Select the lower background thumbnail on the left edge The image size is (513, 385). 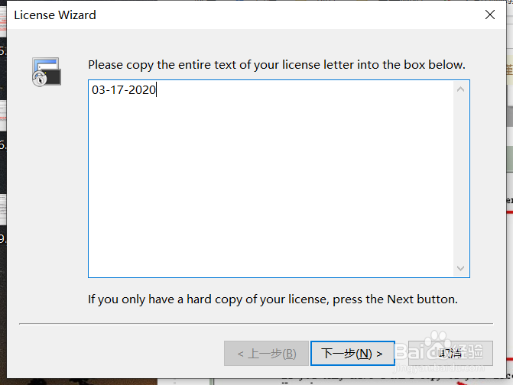(3, 209)
